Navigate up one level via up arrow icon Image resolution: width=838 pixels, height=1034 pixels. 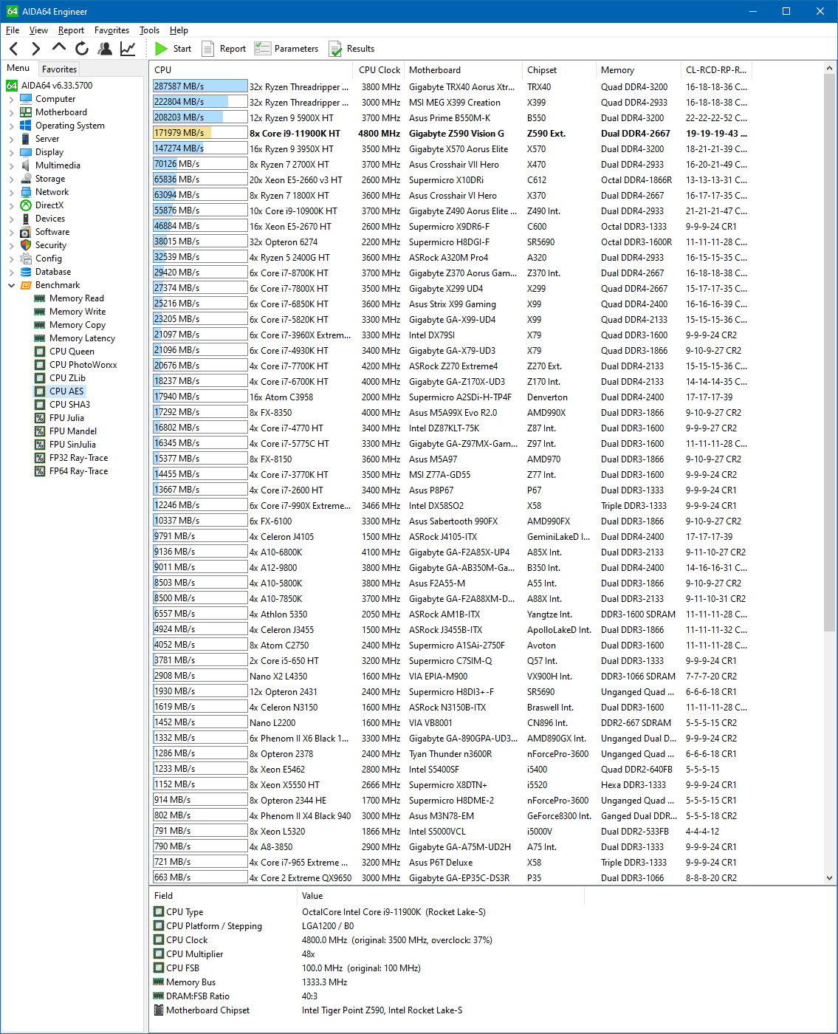coord(59,48)
